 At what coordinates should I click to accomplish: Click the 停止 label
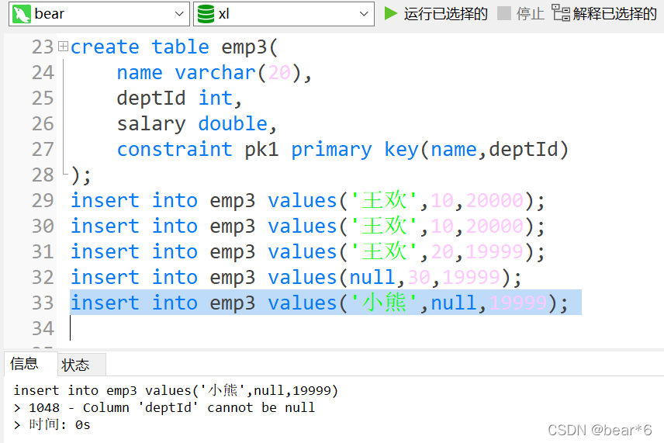coord(530,13)
